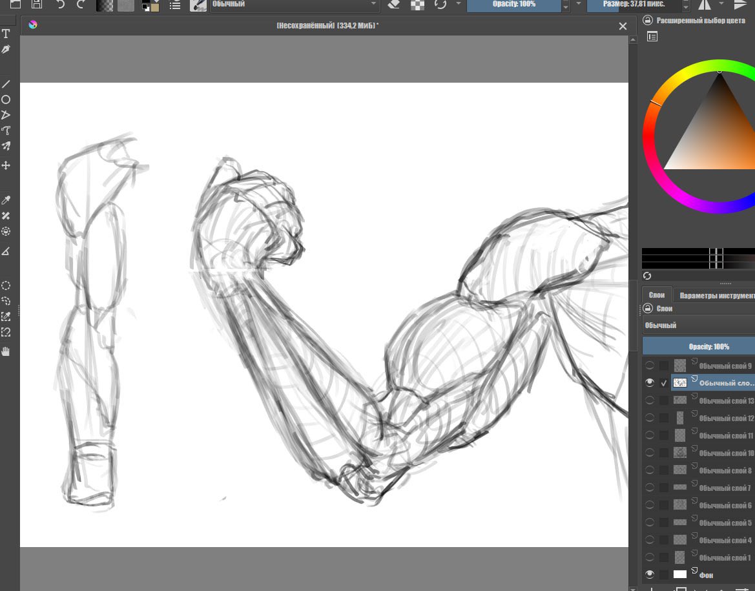The width and height of the screenshot is (755, 591).
Task: Select the Line tool
Action: [6, 84]
